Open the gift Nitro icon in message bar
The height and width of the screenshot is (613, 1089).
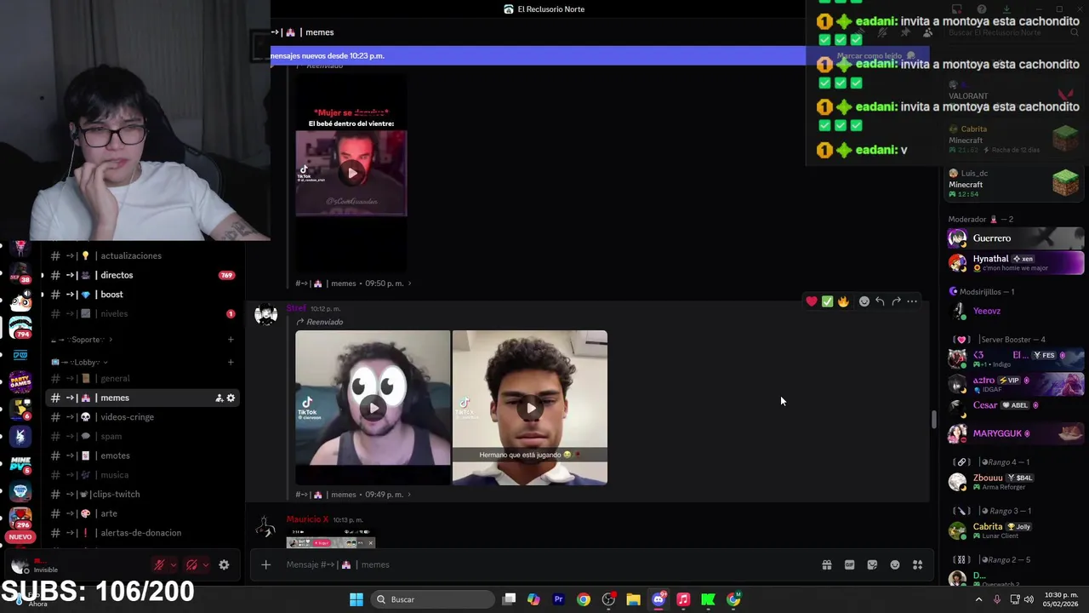pyautogui.click(x=826, y=564)
